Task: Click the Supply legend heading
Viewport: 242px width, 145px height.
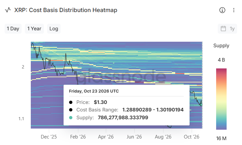Action: (221, 46)
